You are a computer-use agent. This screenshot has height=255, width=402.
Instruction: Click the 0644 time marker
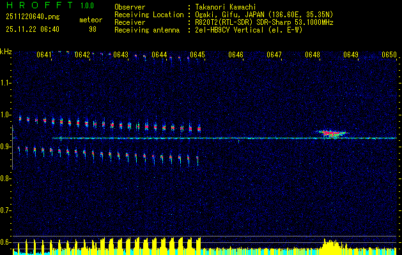159,55
